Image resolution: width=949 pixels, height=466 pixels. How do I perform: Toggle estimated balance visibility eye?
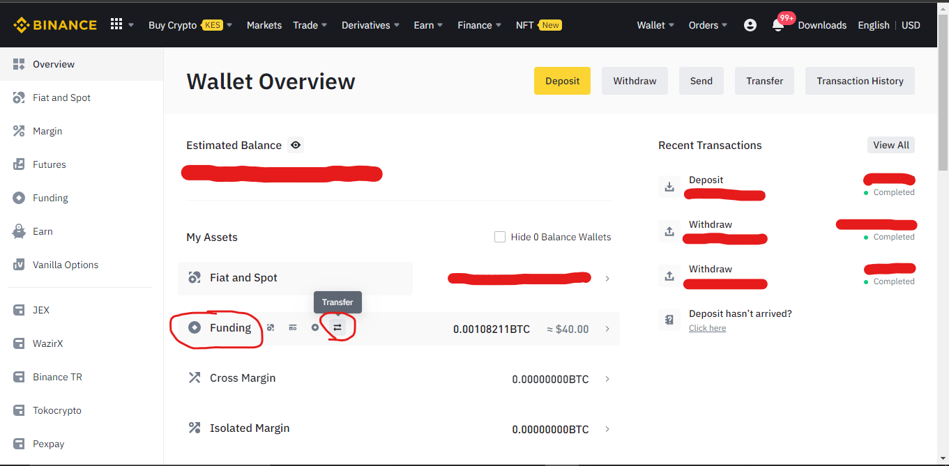(x=296, y=145)
